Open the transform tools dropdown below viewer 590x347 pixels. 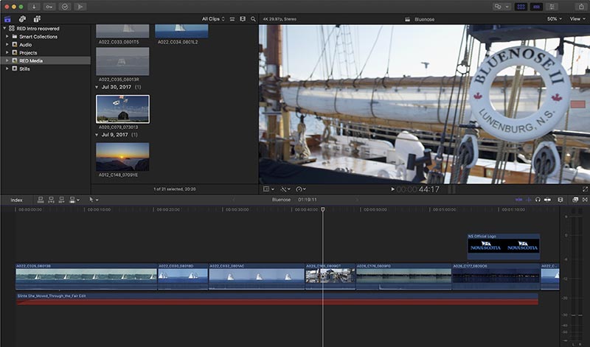tap(268, 189)
